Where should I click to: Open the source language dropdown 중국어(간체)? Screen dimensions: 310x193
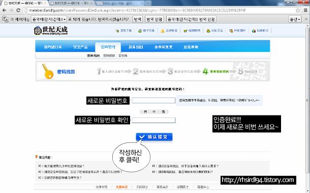click(x=49, y=19)
